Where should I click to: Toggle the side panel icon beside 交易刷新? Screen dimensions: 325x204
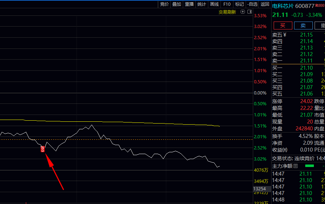click(x=250, y=12)
